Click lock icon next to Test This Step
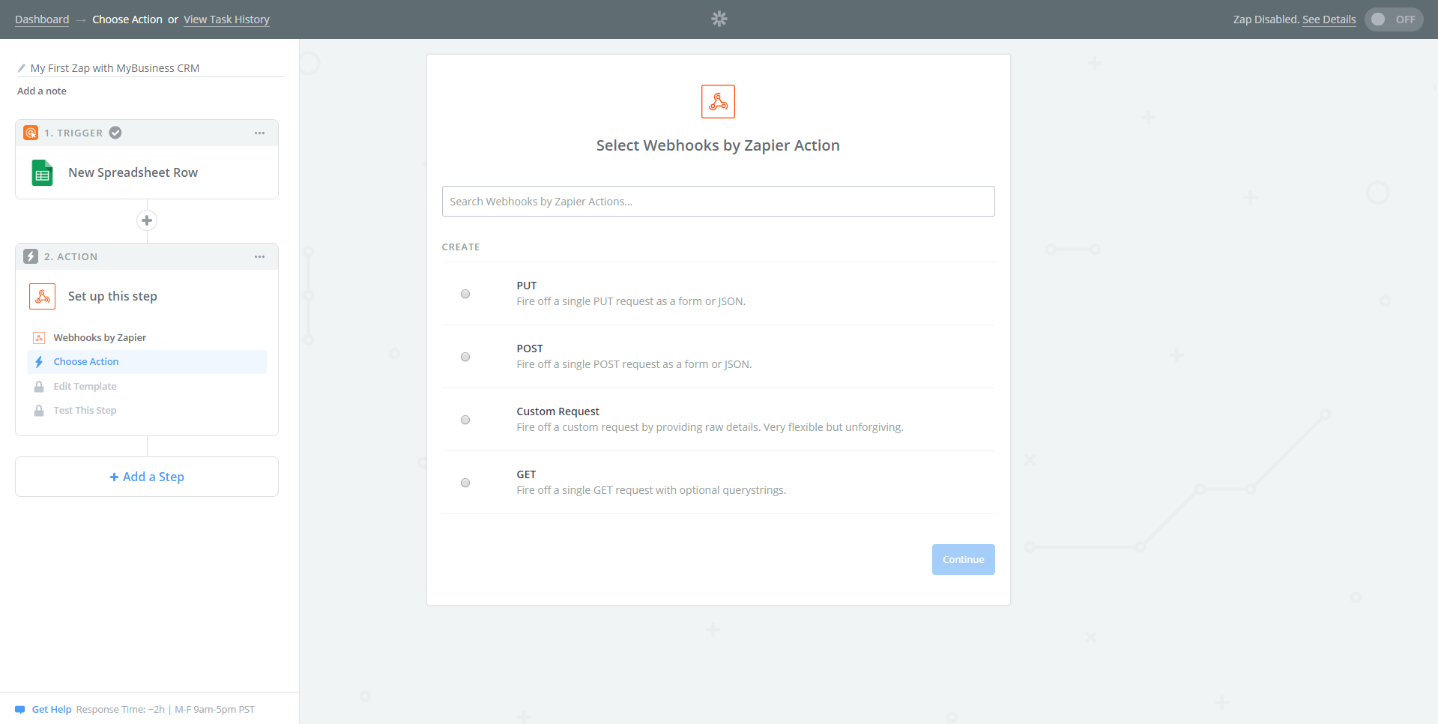Image resolution: width=1438 pixels, height=724 pixels. (39, 411)
